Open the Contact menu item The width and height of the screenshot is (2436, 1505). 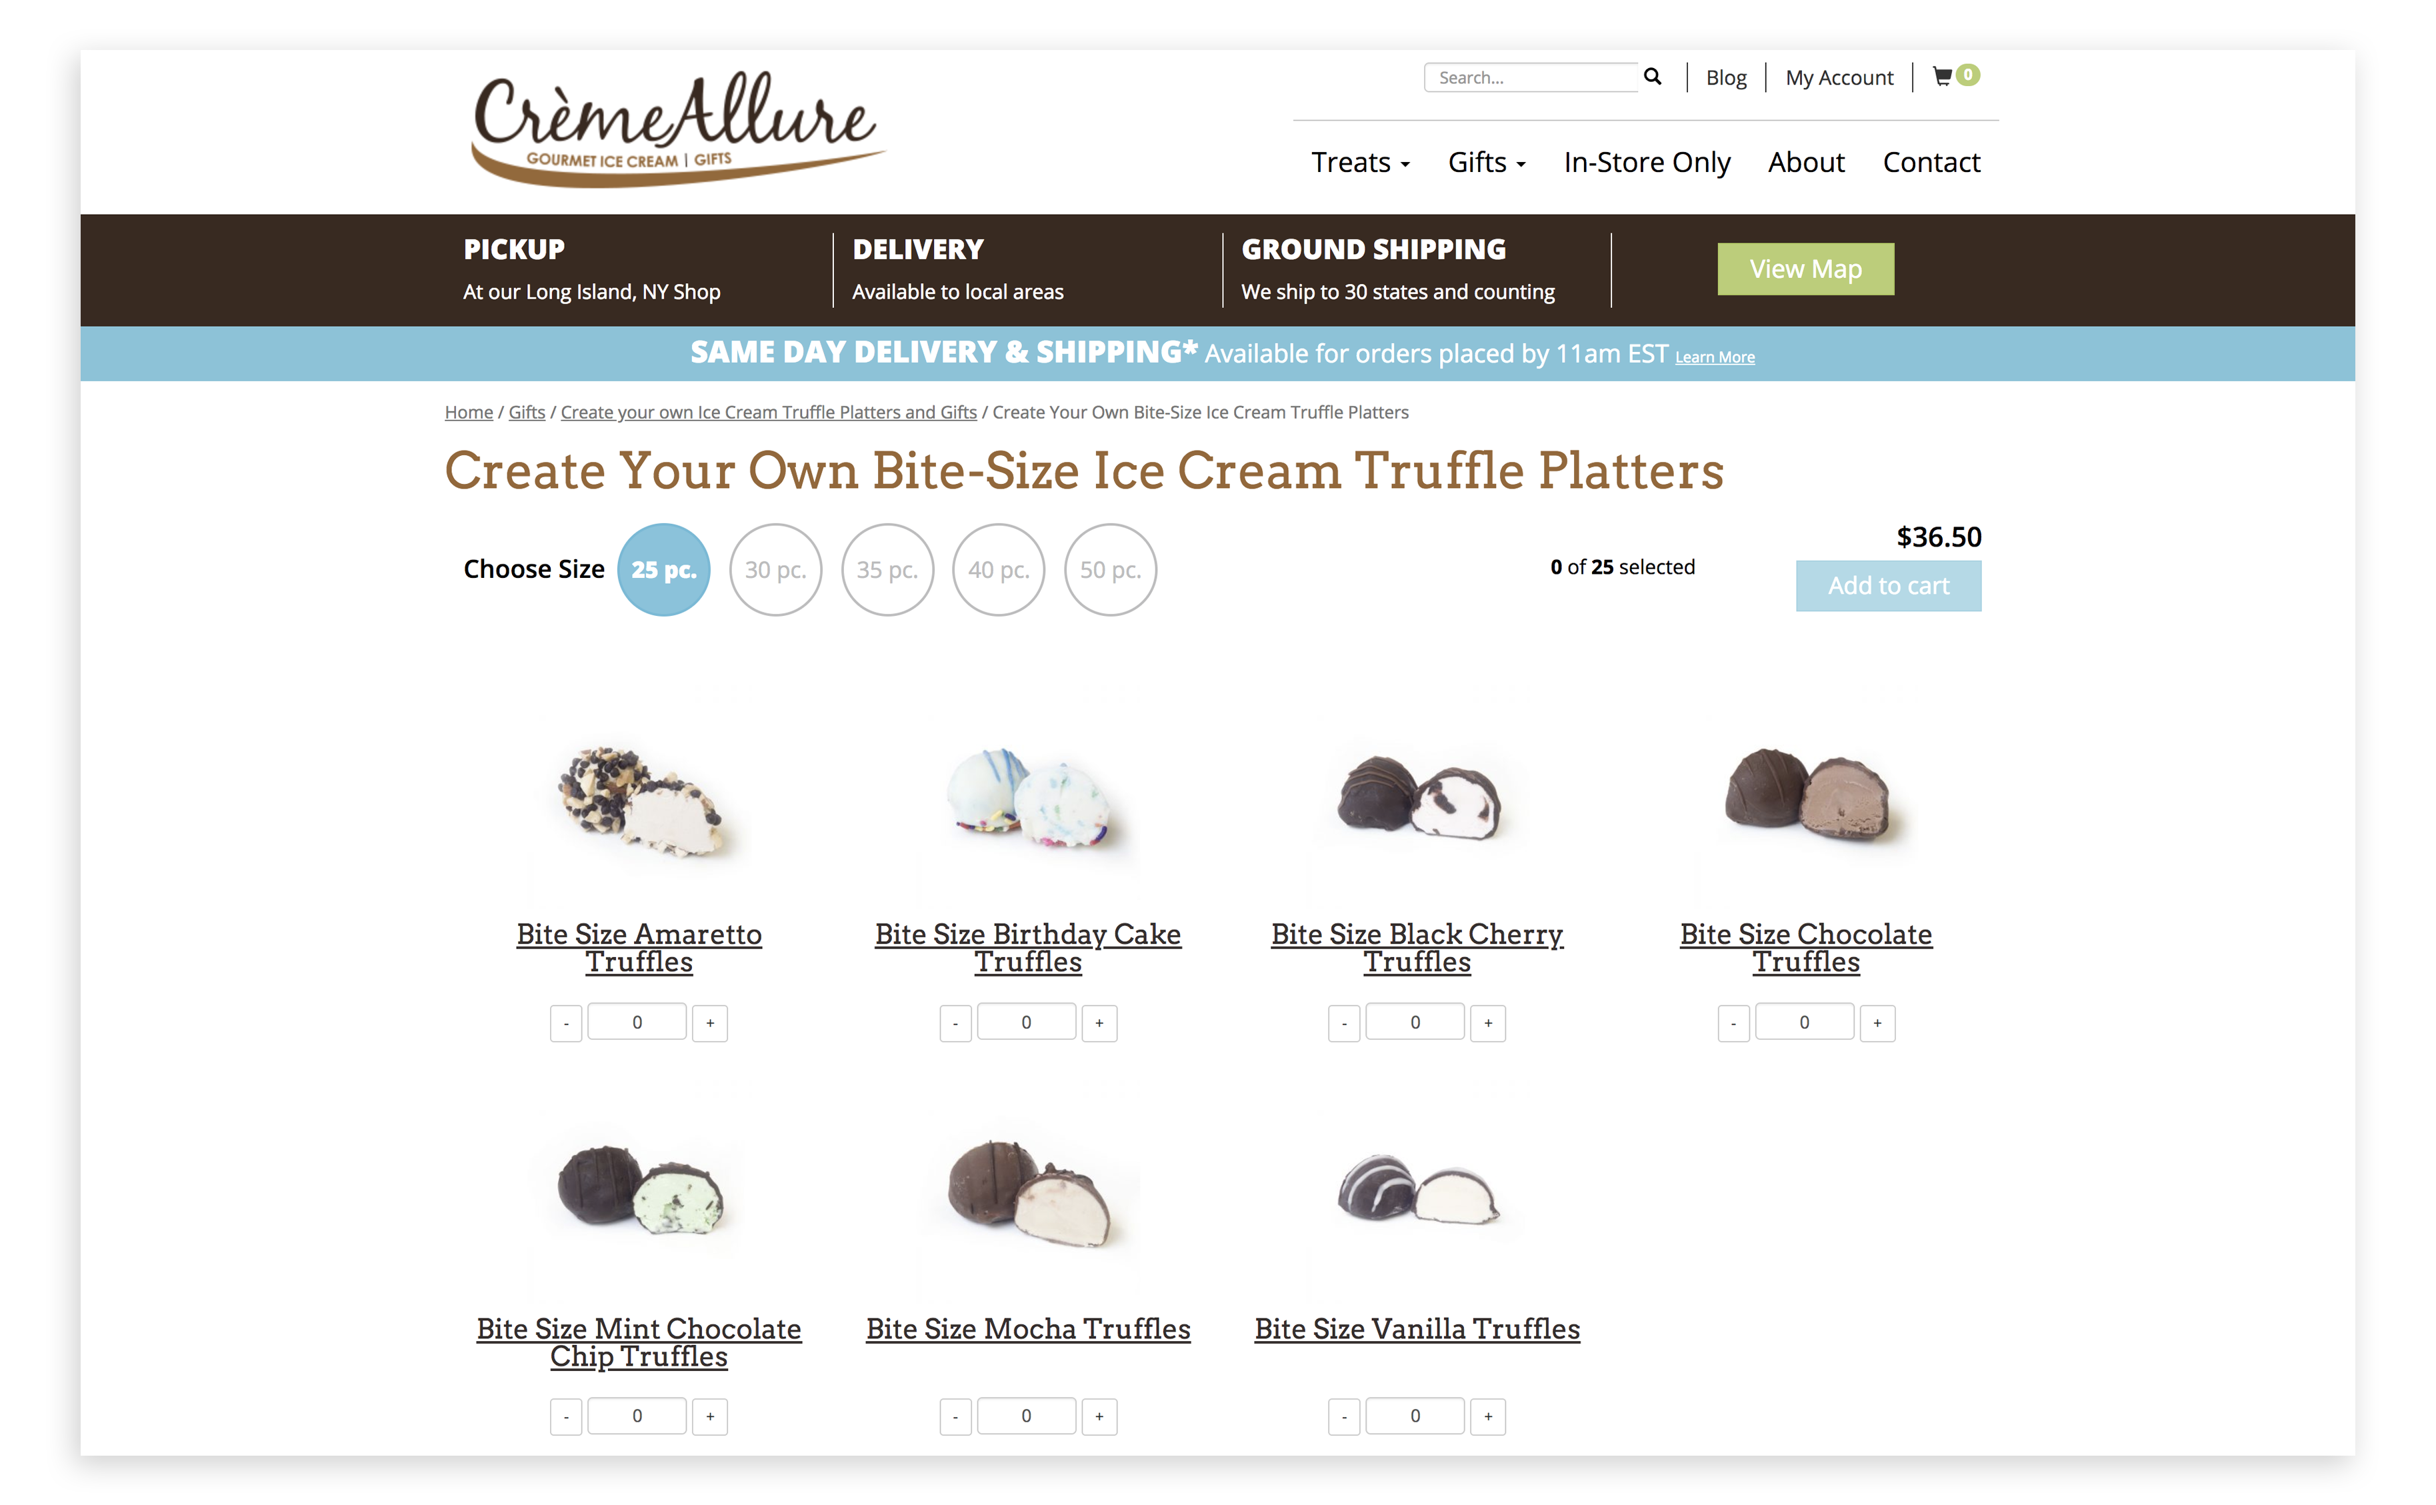coord(1931,162)
